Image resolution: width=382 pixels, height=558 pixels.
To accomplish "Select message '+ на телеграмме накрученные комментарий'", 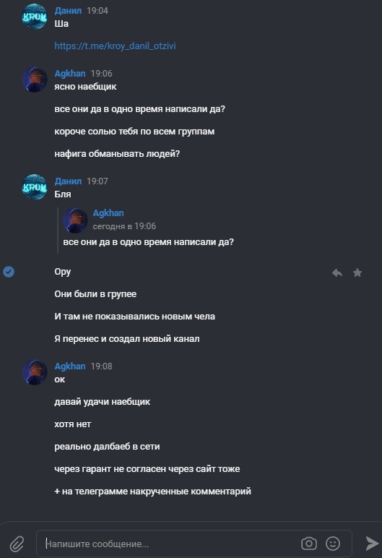I will [x=152, y=492].
